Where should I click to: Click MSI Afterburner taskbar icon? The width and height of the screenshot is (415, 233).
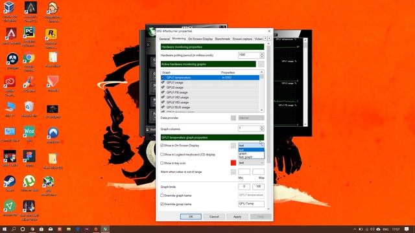pyautogui.click(x=105, y=229)
